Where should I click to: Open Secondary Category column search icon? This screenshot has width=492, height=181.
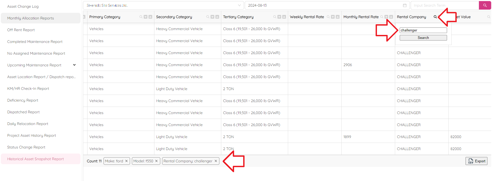pos(208,17)
